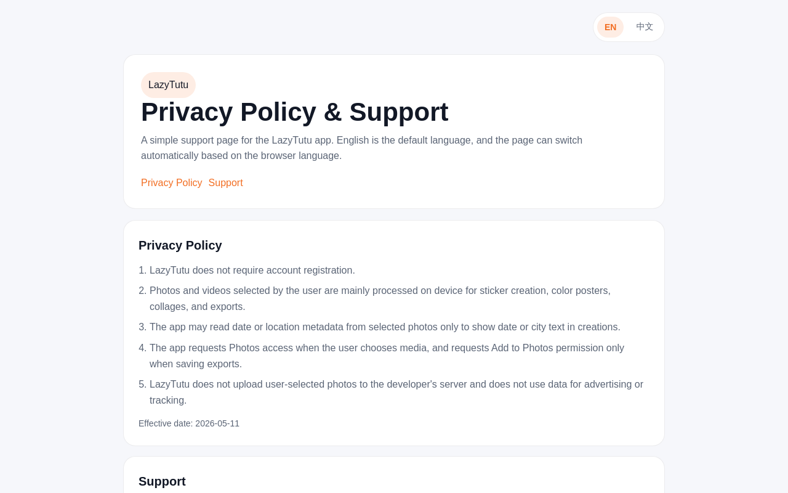
Task: Jump to Privacy Policy via orange link
Action: coord(171,183)
